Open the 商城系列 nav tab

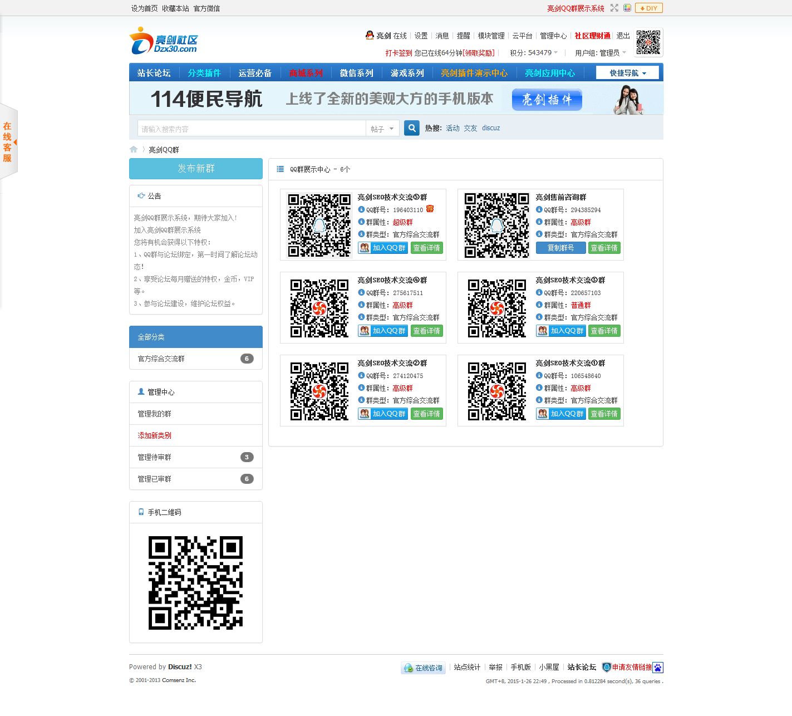coord(306,73)
